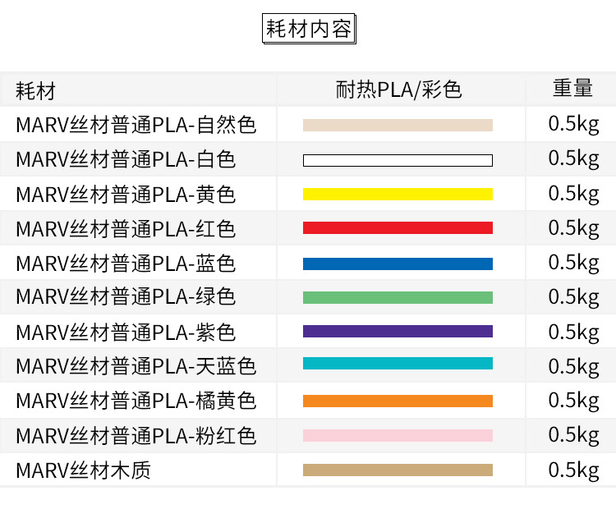Viewport: 616px width, 532px height.
Task: Click the 耗材 column header
Action: [36, 90]
